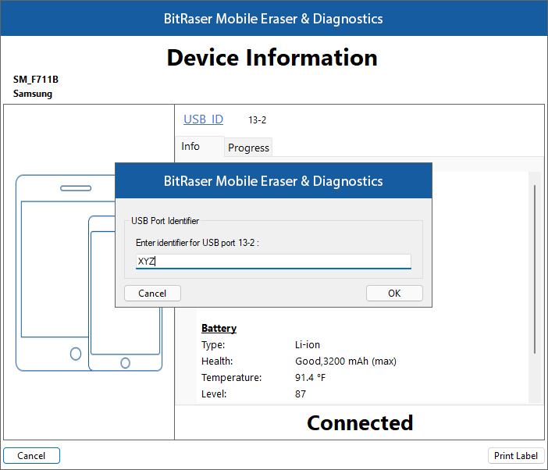548x470 pixels.
Task: Click the USB Port Identifier group label
Action: click(165, 221)
